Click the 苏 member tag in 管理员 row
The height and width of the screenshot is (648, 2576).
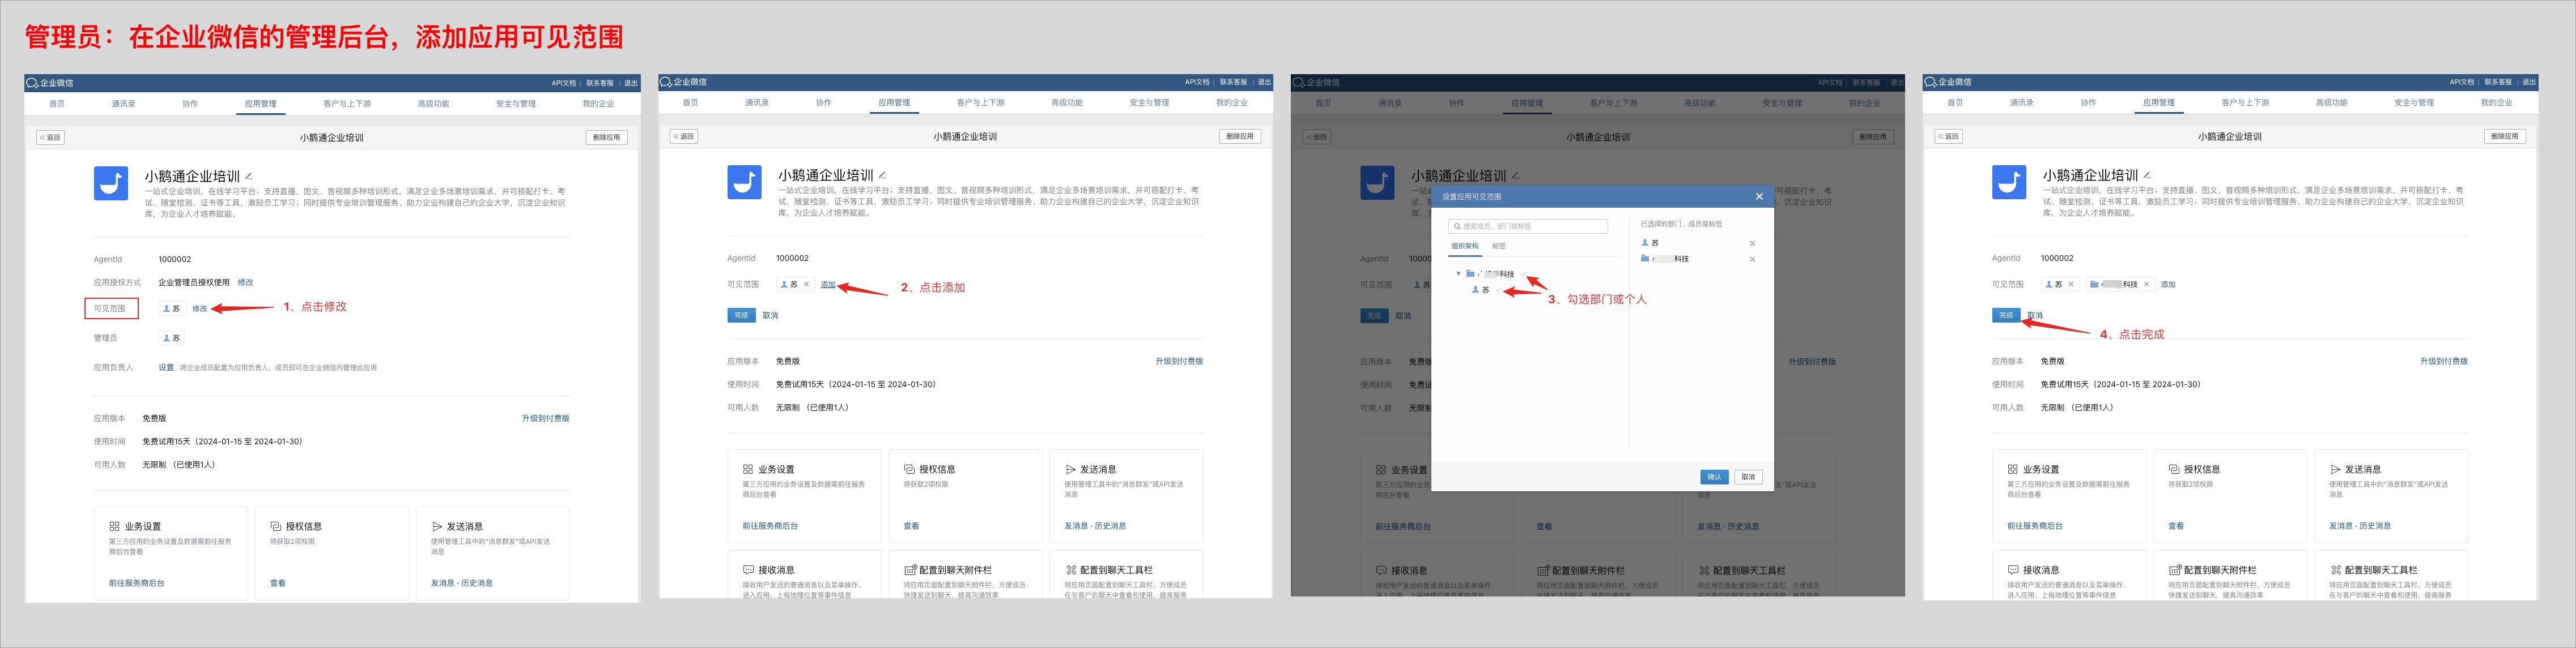click(172, 337)
